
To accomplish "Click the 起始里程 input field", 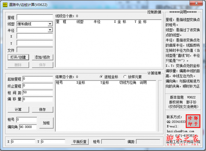I will 38,79.
